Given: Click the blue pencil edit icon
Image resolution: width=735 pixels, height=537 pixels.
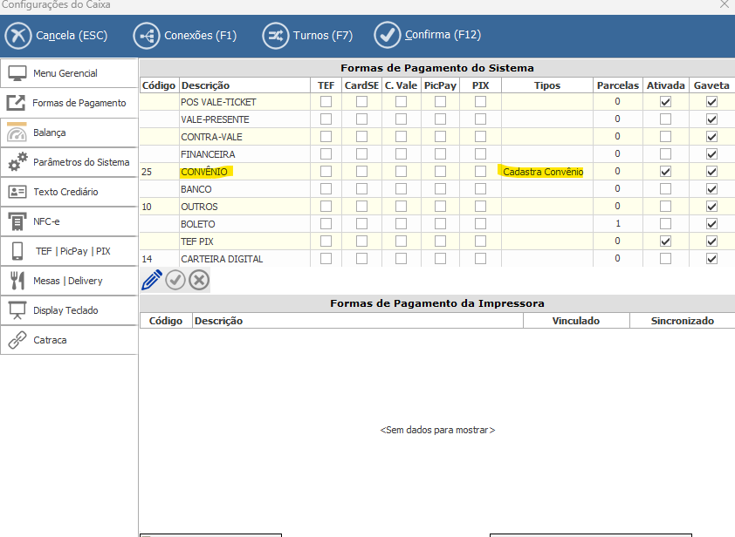Looking at the screenshot, I should point(152,280).
